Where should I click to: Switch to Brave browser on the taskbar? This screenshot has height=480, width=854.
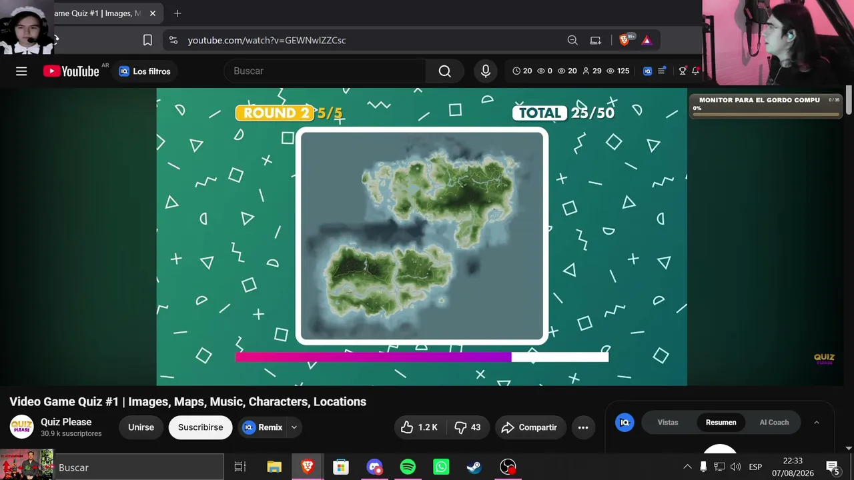[308, 467]
